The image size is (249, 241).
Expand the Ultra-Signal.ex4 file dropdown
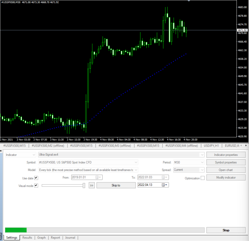coord(202,155)
